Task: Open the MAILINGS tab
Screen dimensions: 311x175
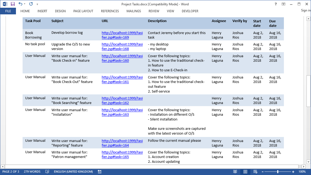Action: (134, 11)
